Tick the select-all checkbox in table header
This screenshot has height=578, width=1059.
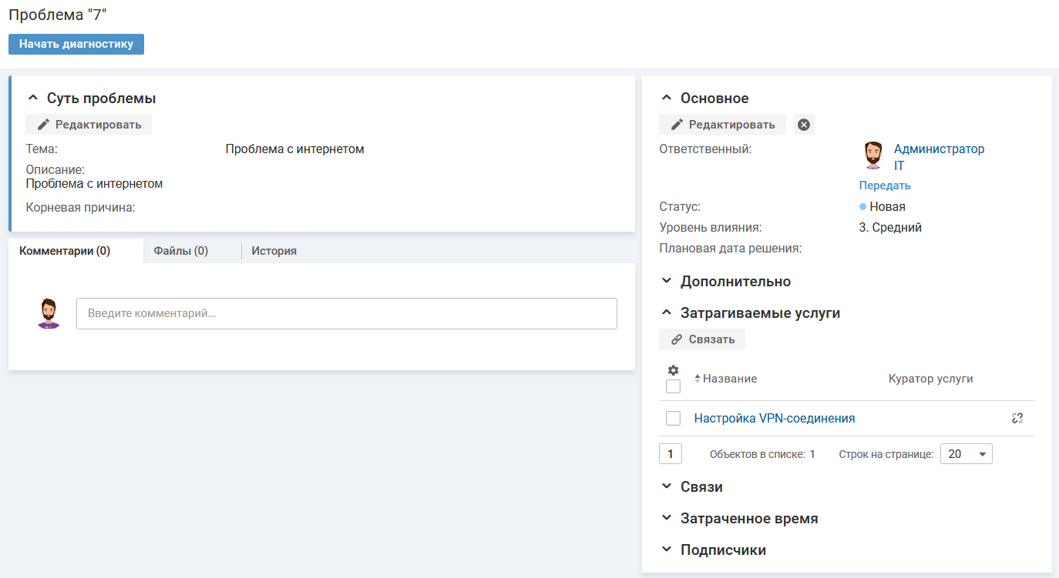(x=673, y=386)
